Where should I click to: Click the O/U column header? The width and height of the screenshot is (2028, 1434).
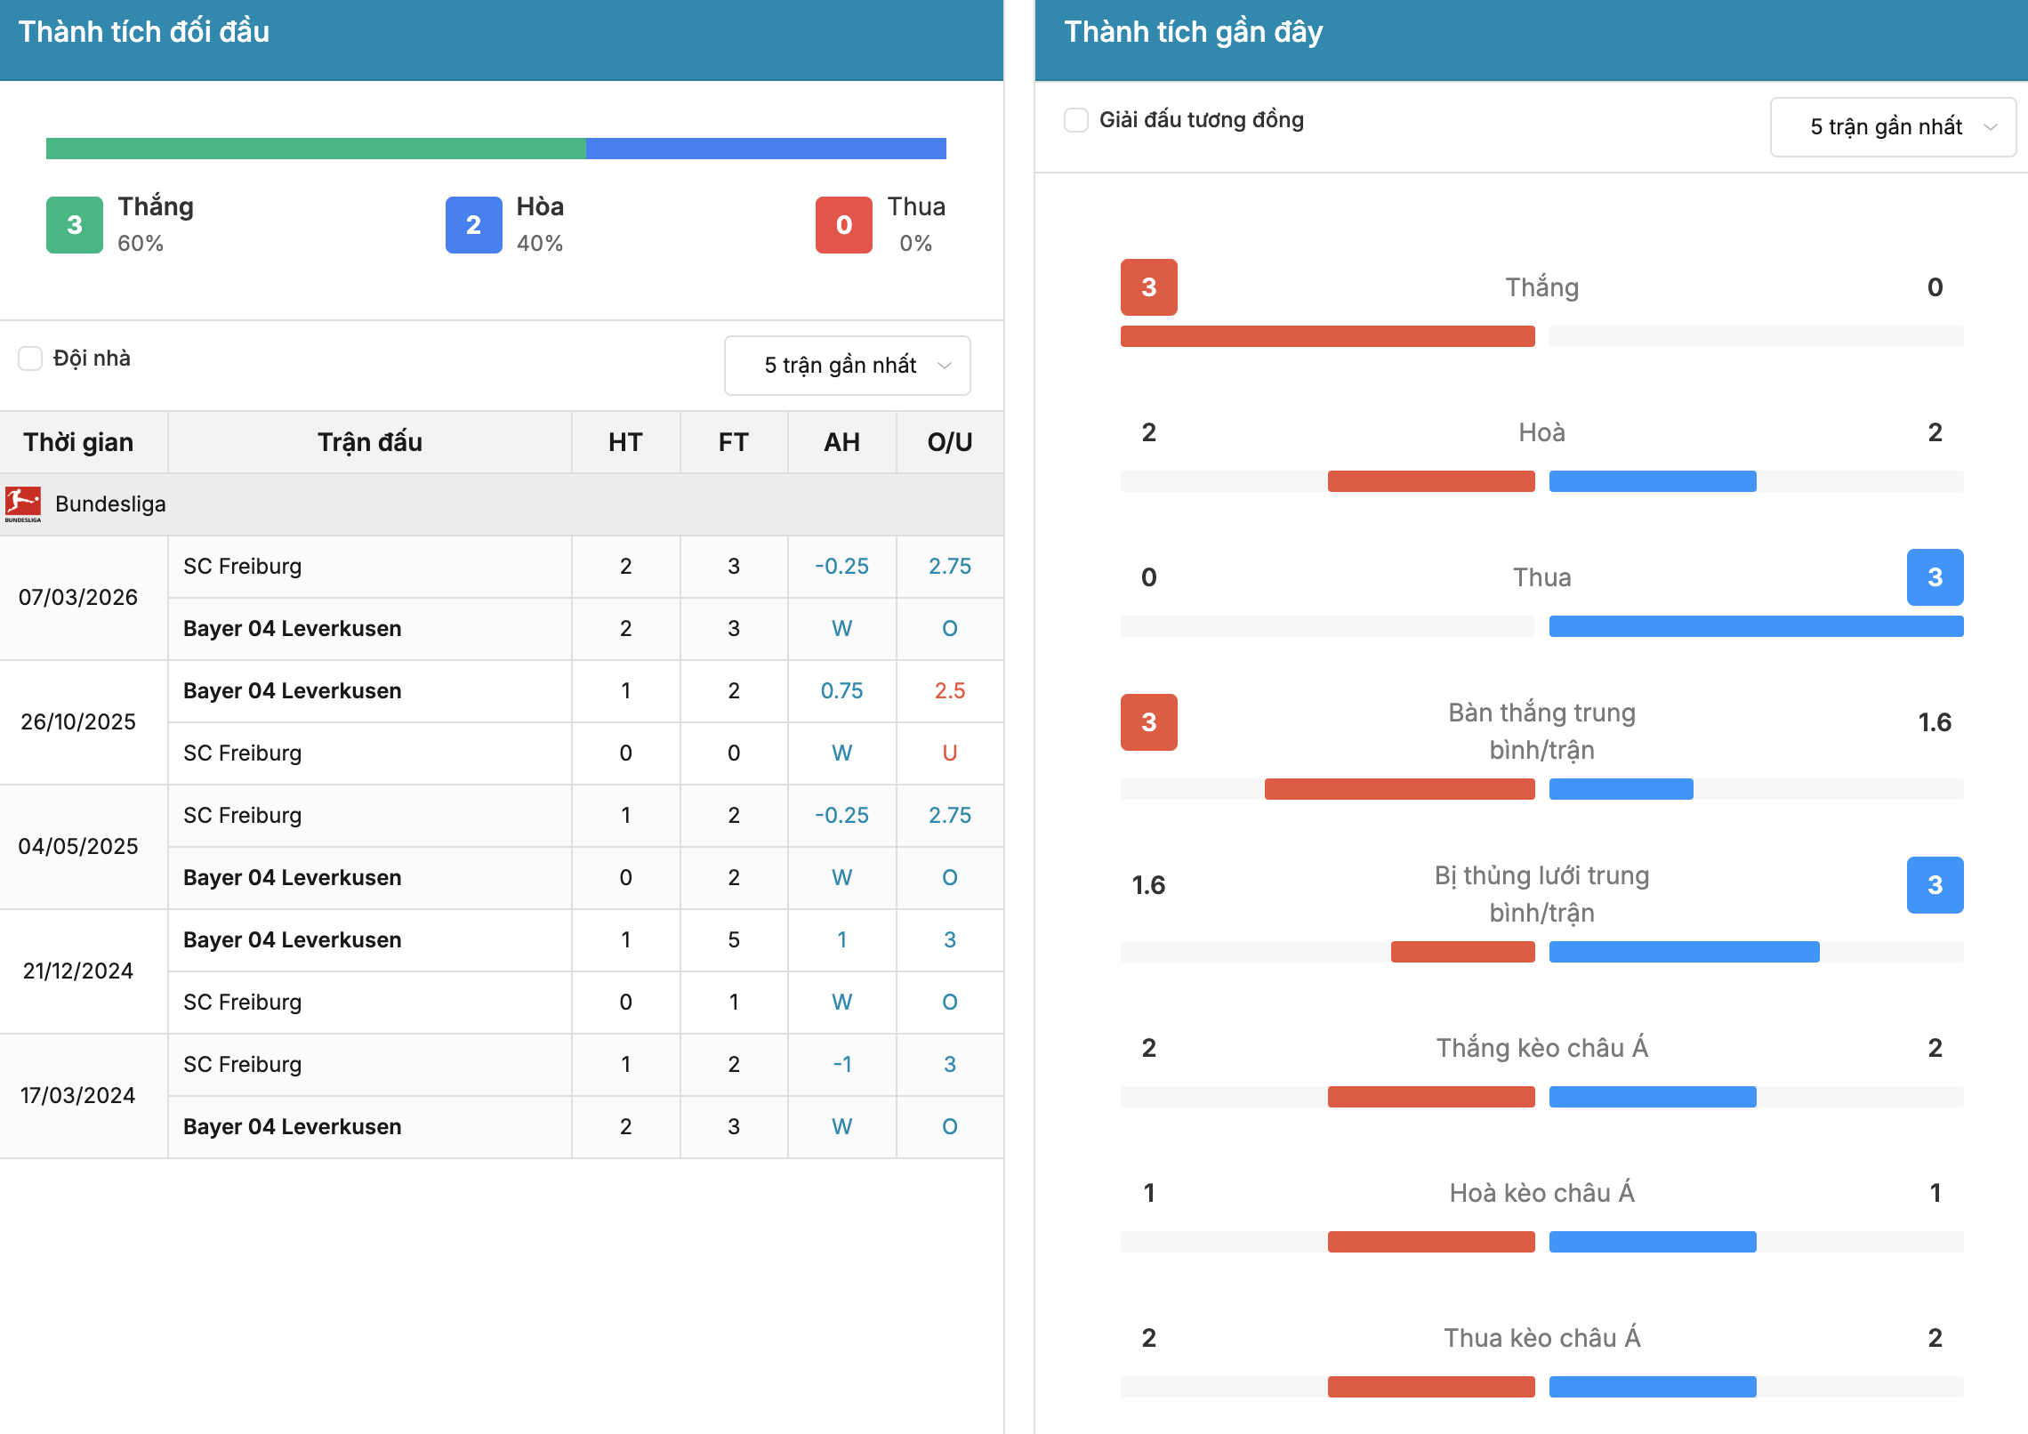(x=950, y=442)
